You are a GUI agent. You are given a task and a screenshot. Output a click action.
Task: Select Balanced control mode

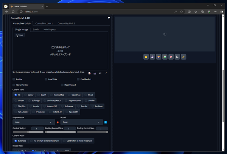point(20,141)
